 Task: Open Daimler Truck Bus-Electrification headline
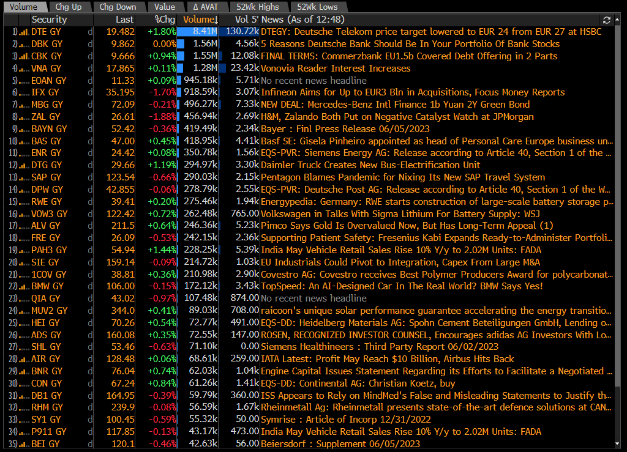(370, 165)
